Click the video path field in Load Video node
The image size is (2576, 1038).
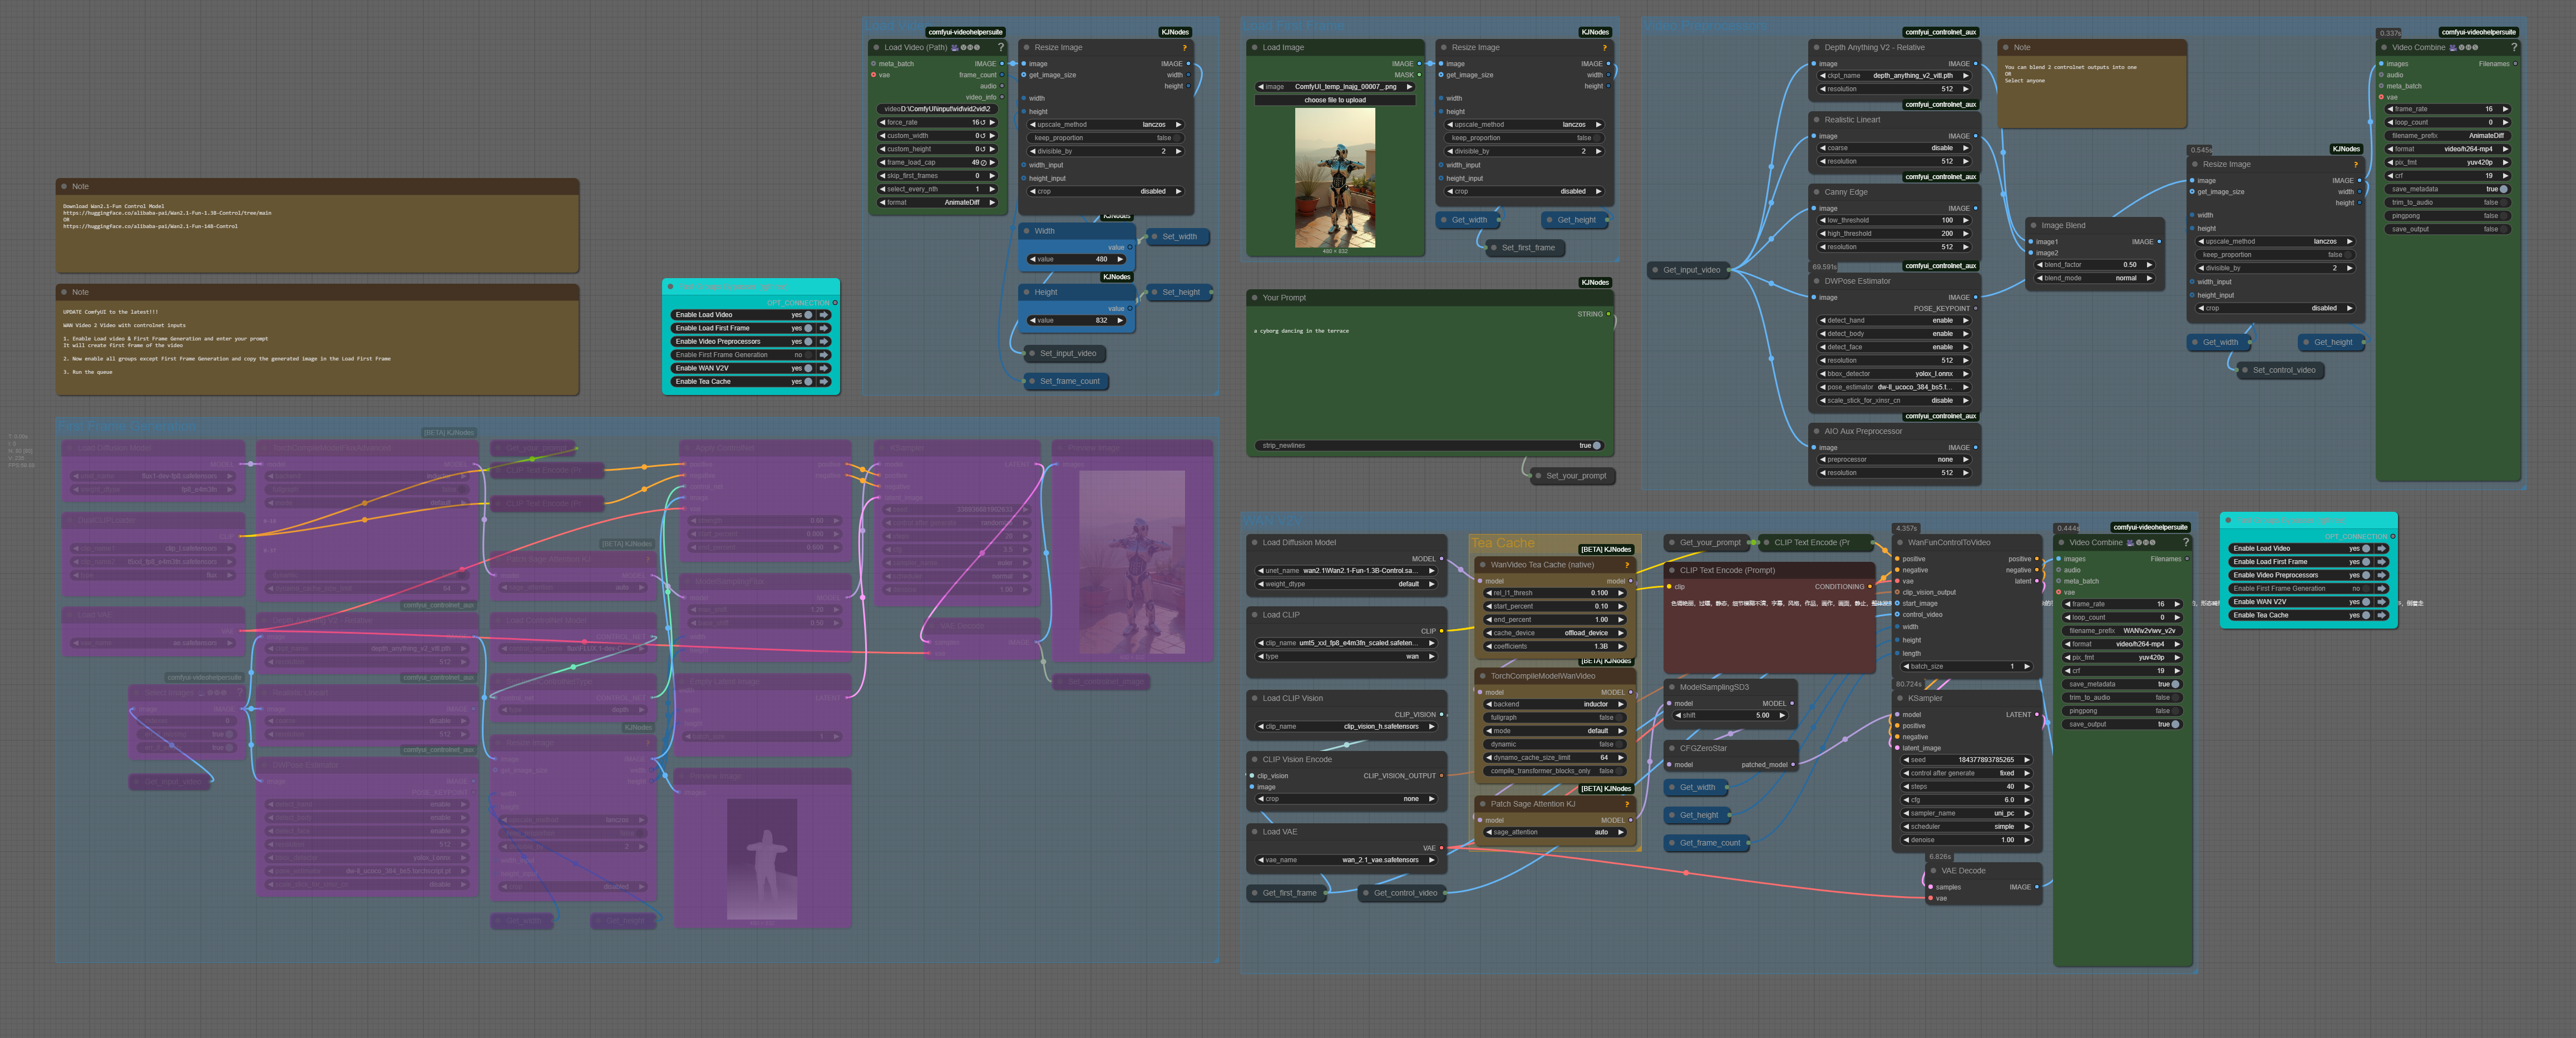pyautogui.click(x=936, y=109)
